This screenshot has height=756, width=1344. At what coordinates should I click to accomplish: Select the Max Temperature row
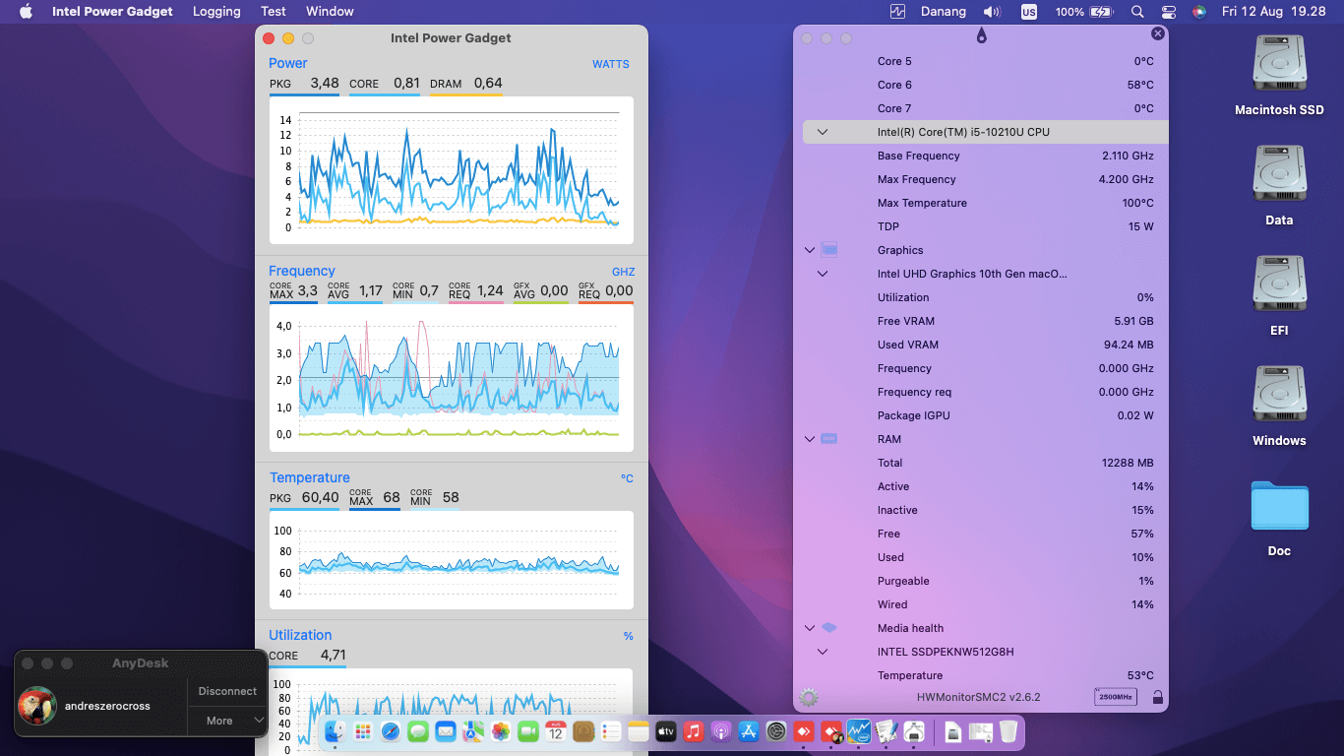point(985,203)
